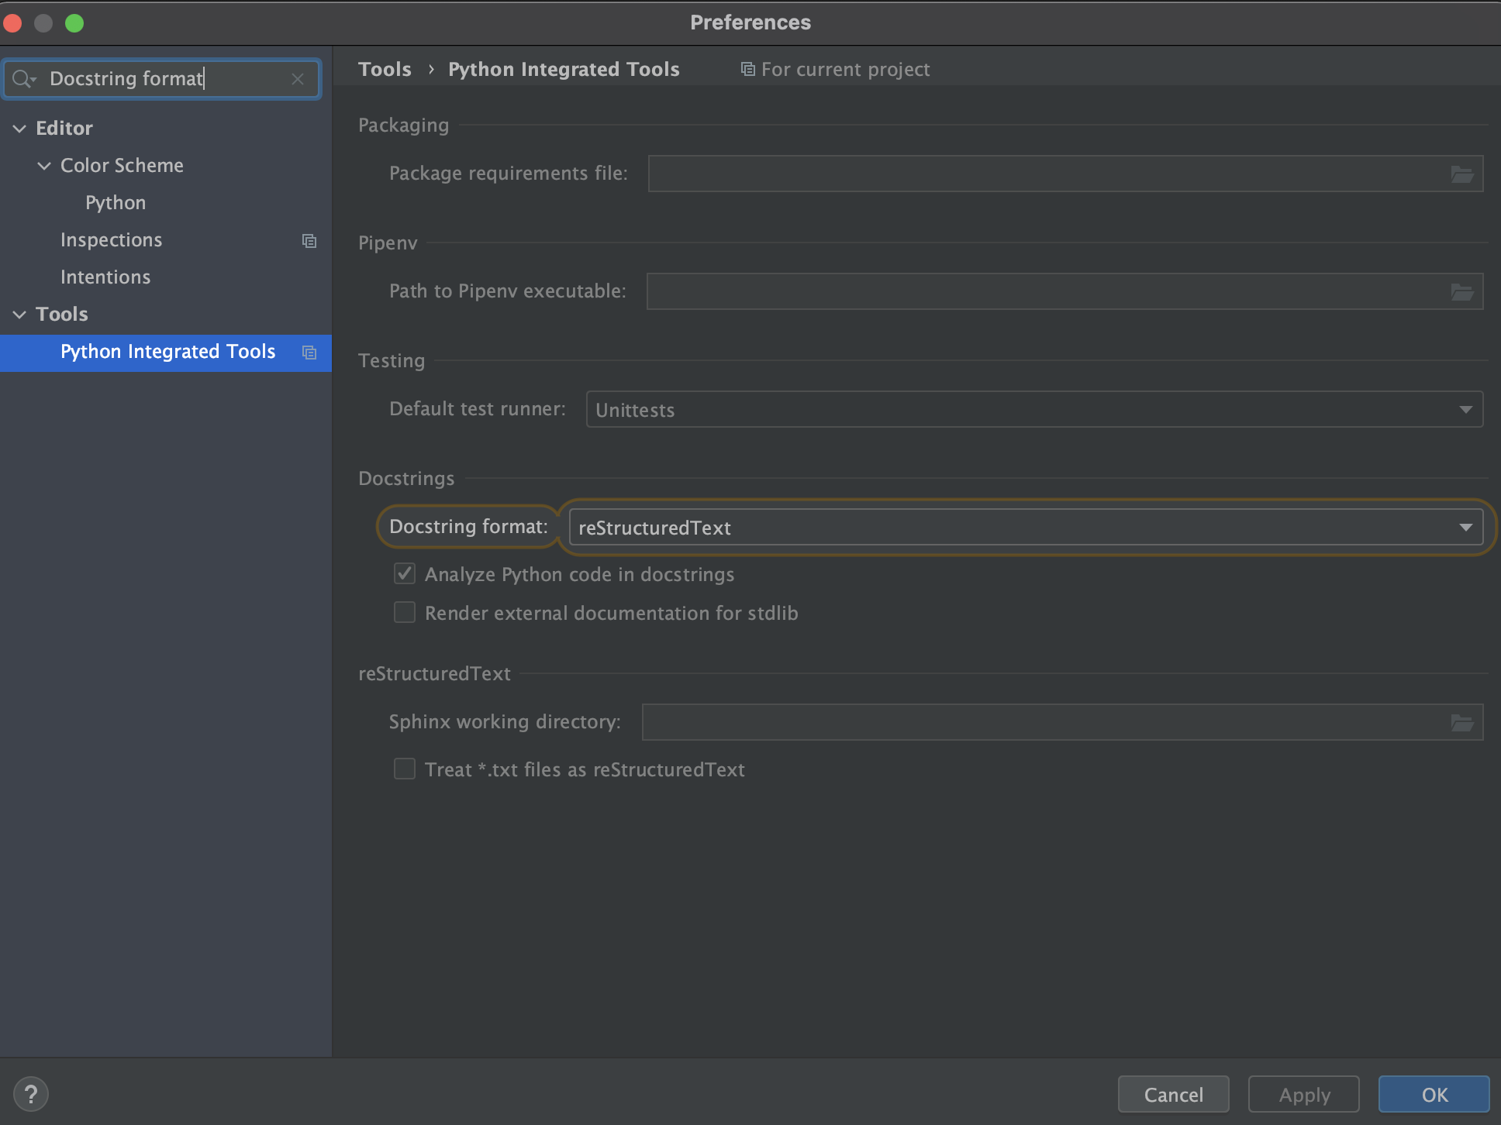Browse for the Pipenv executable path
The width and height of the screenshot is (1501, 1125).
point(1461,291)
